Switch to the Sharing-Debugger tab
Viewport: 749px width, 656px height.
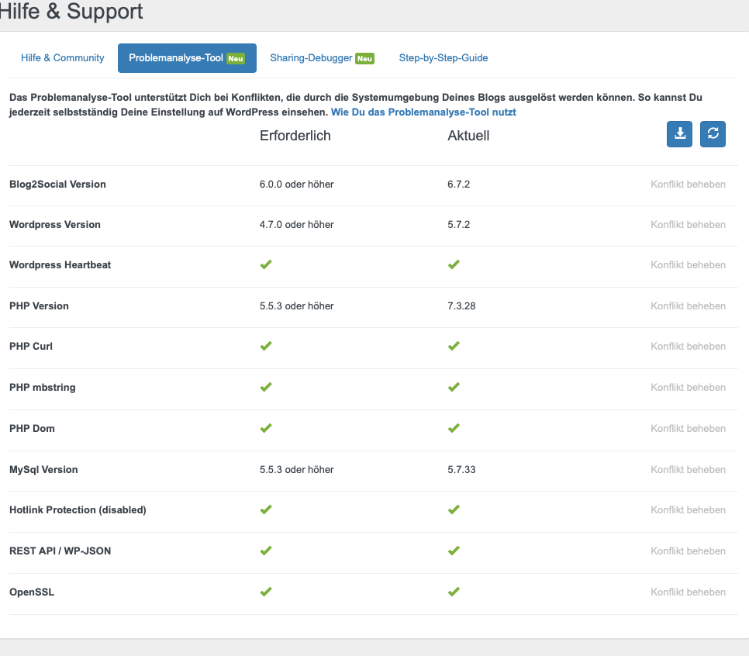tap(322, 58)
